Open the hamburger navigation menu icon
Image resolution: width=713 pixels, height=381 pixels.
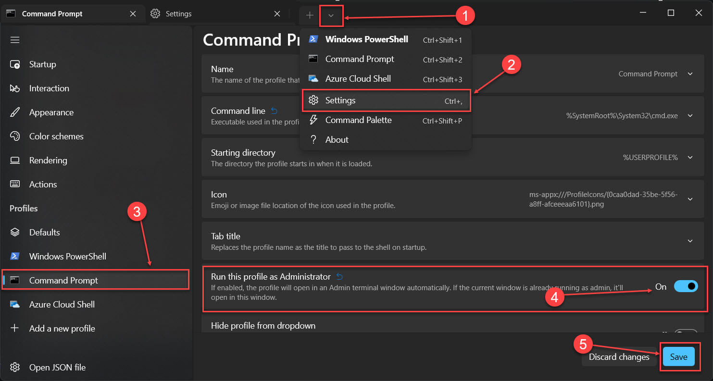point(15,40)
